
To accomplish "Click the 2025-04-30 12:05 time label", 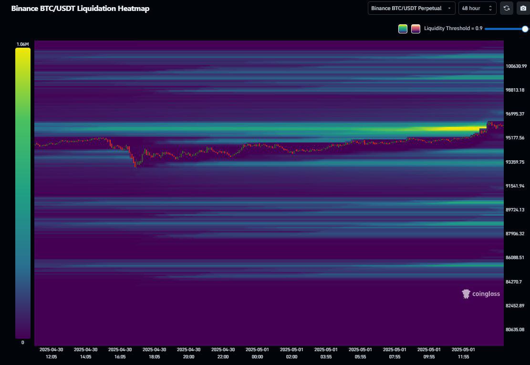I will (x=52, y=353).
